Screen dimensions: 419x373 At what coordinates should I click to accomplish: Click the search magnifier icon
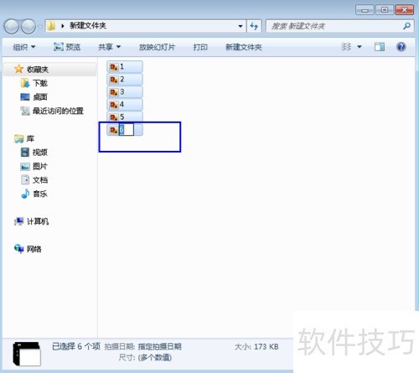pos(406,26)
